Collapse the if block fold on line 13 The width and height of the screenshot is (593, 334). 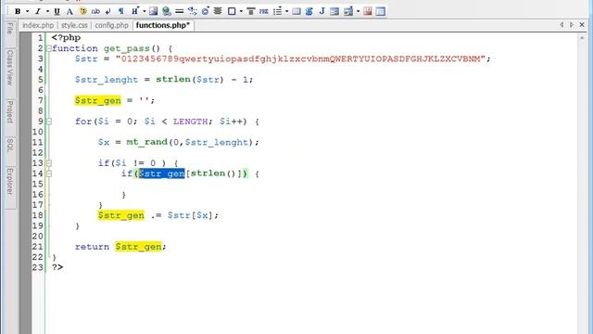pos(49,163)
